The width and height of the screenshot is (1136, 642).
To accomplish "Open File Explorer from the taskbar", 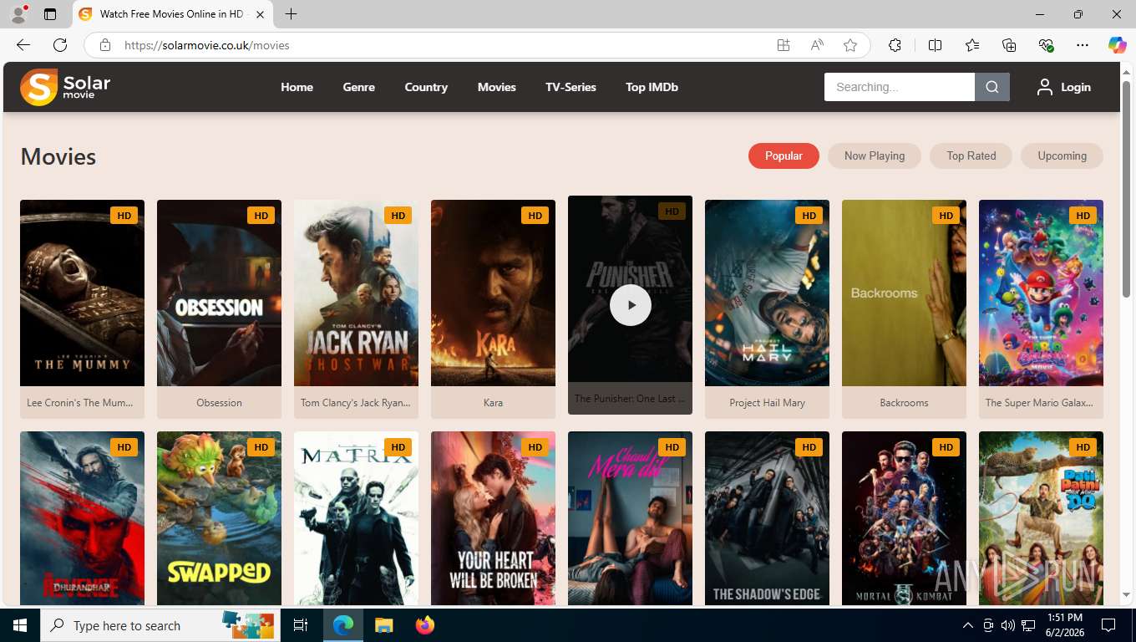I will [x=383, y=625].
